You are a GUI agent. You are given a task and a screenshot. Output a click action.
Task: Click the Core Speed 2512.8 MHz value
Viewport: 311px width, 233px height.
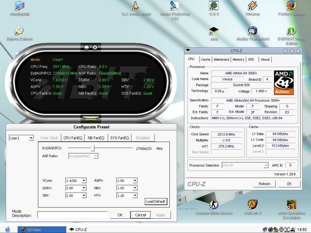click(x=226, y=134)
